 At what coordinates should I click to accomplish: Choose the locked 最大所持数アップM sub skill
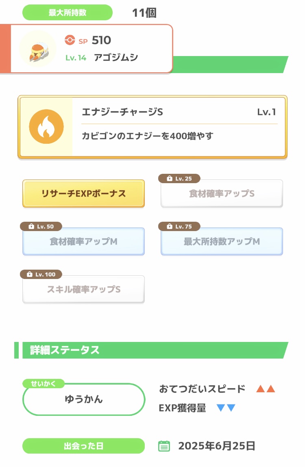point(222,242)
